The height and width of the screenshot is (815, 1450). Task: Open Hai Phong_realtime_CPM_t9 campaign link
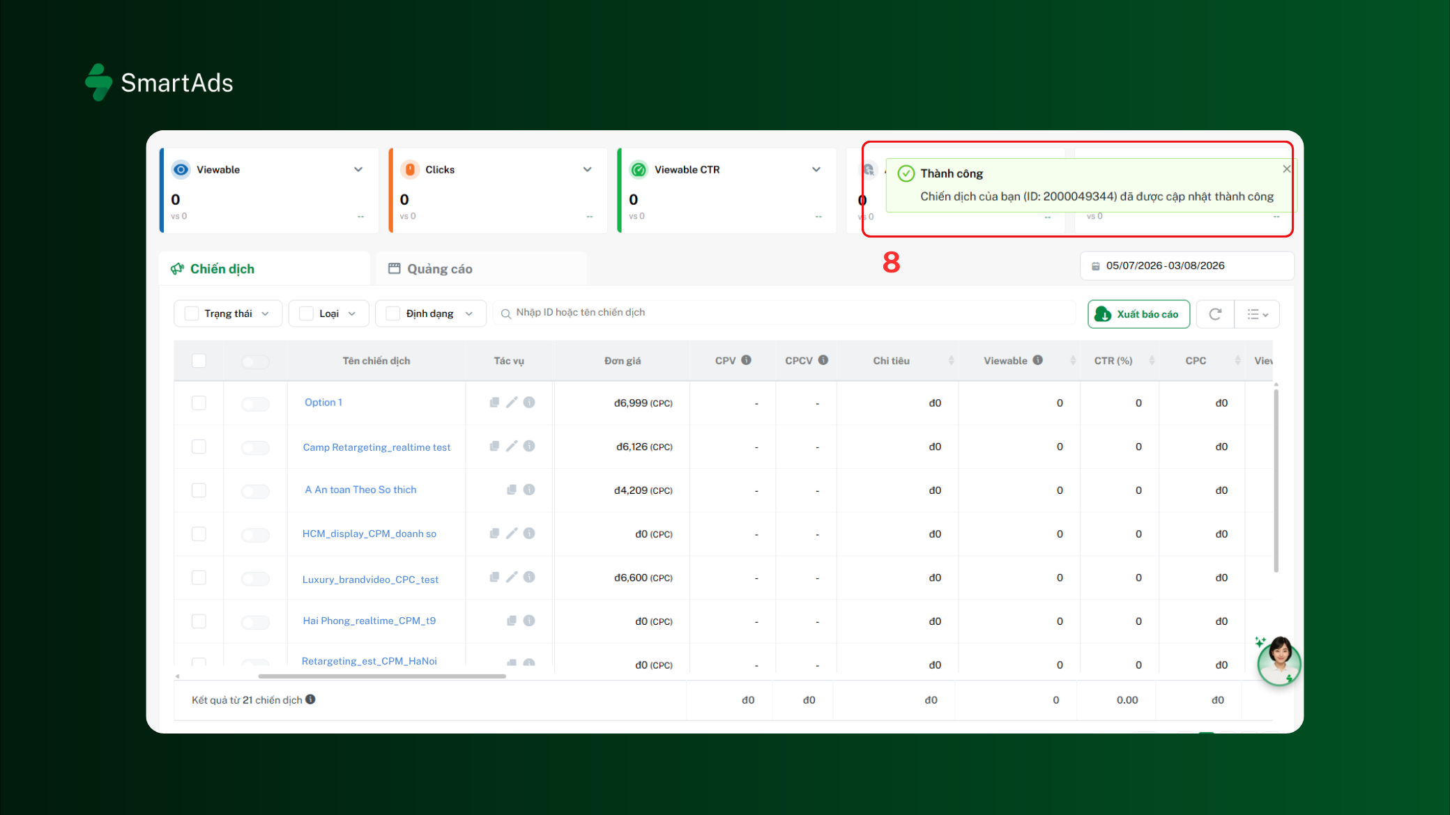[369, 621]
